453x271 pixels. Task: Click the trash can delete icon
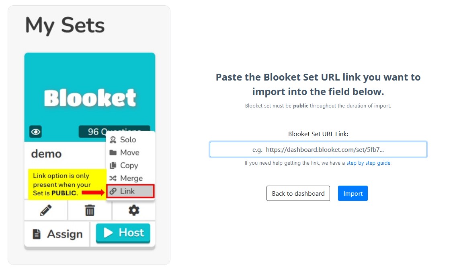(90, 210)
